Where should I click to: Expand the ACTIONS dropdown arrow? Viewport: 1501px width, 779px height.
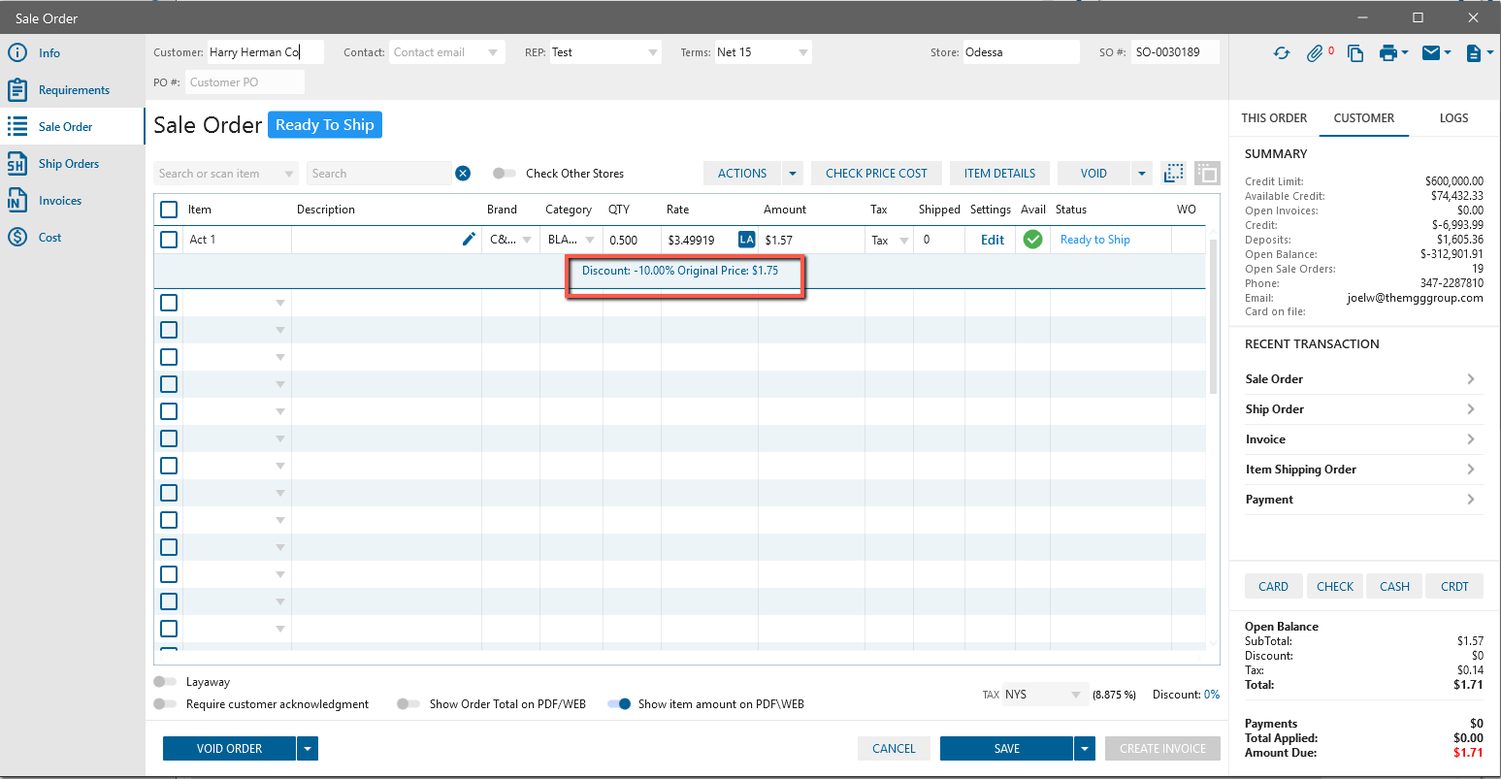(x=793, y=174)
